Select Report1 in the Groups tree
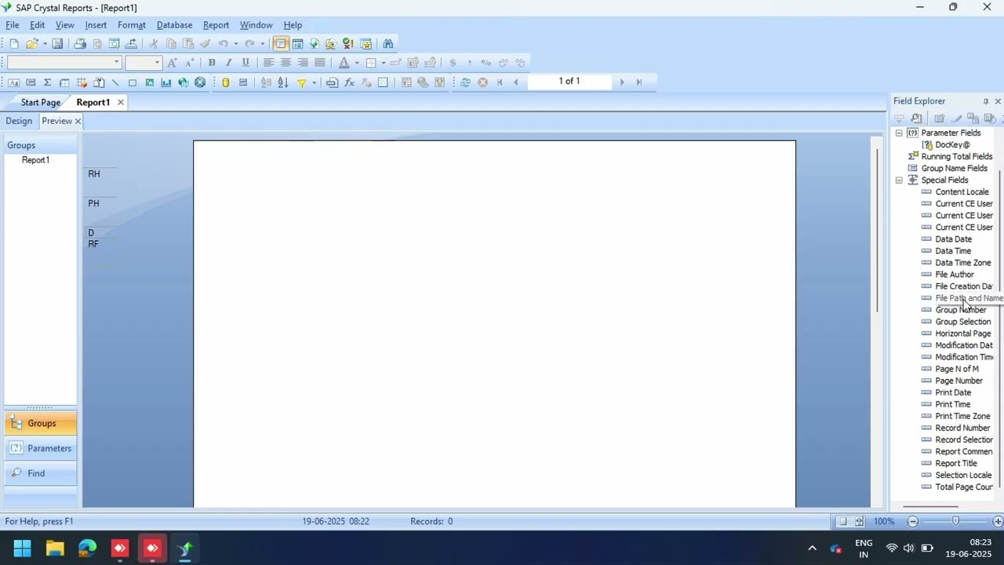This screenshot has width=1004, height=565. point(35,160)
